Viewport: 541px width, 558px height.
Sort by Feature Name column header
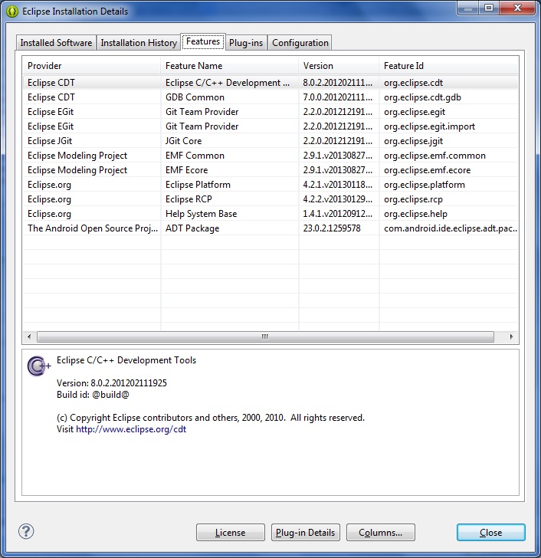click(x=229, y=66)
